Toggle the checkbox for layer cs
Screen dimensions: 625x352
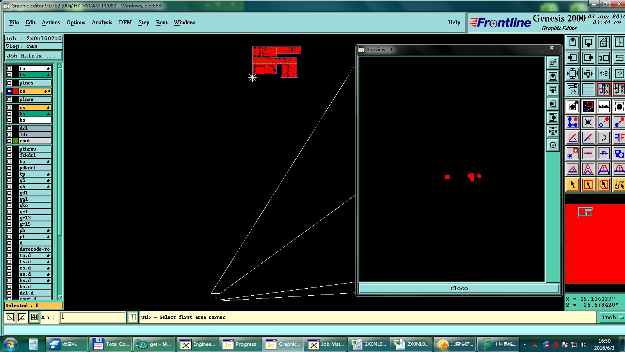tap(9, 91)
